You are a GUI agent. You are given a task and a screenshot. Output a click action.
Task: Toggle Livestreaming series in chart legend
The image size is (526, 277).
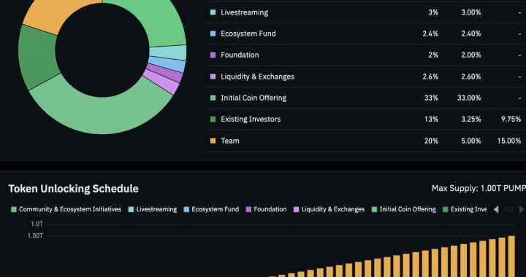(153, 209)
